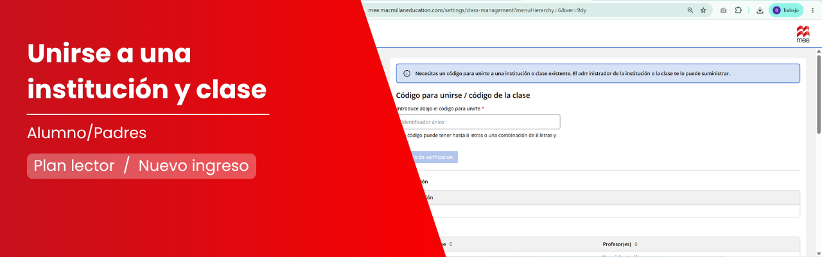Click the camera screenshot extension icon
The width and height of the screenshot is (822, 257).
pyautogui.click(x=723, y=10)
